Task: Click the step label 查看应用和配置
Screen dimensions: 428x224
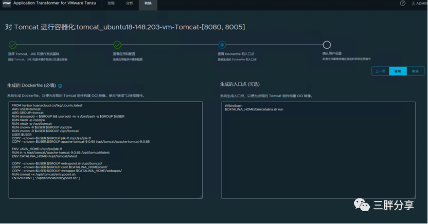Action: coord(124,54)
